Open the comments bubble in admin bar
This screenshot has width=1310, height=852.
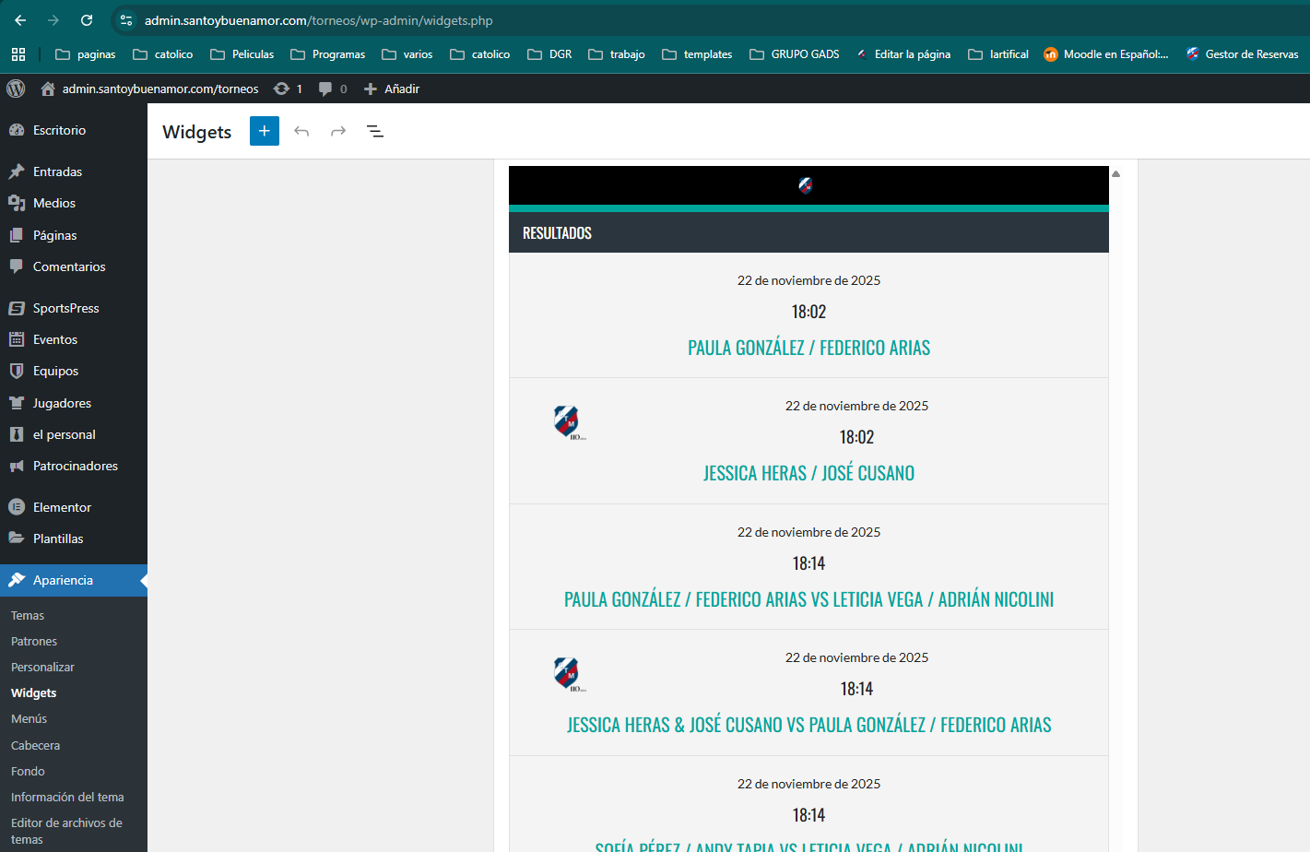pos(332,89)
